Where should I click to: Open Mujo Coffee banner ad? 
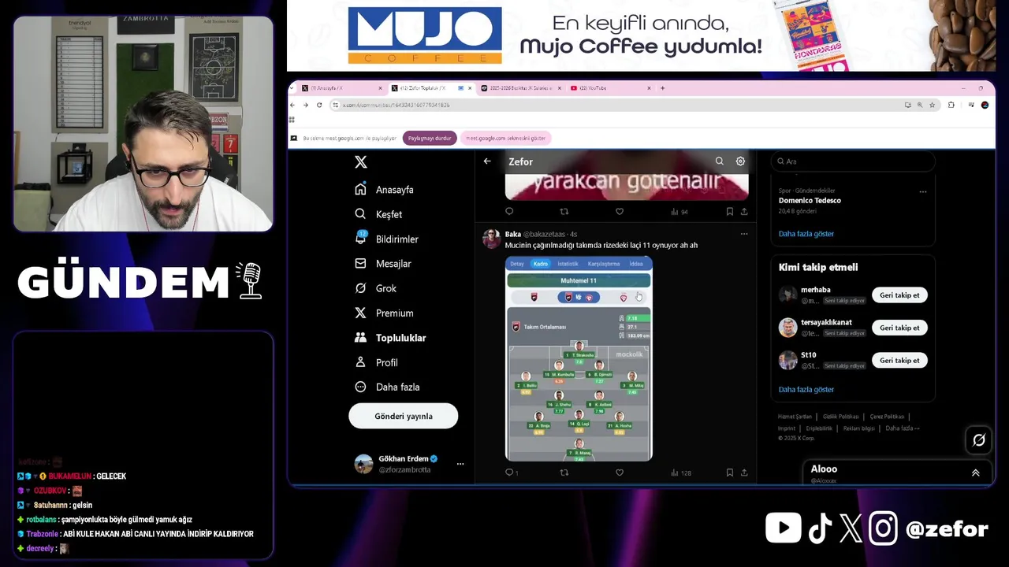[x=647, y=36]
